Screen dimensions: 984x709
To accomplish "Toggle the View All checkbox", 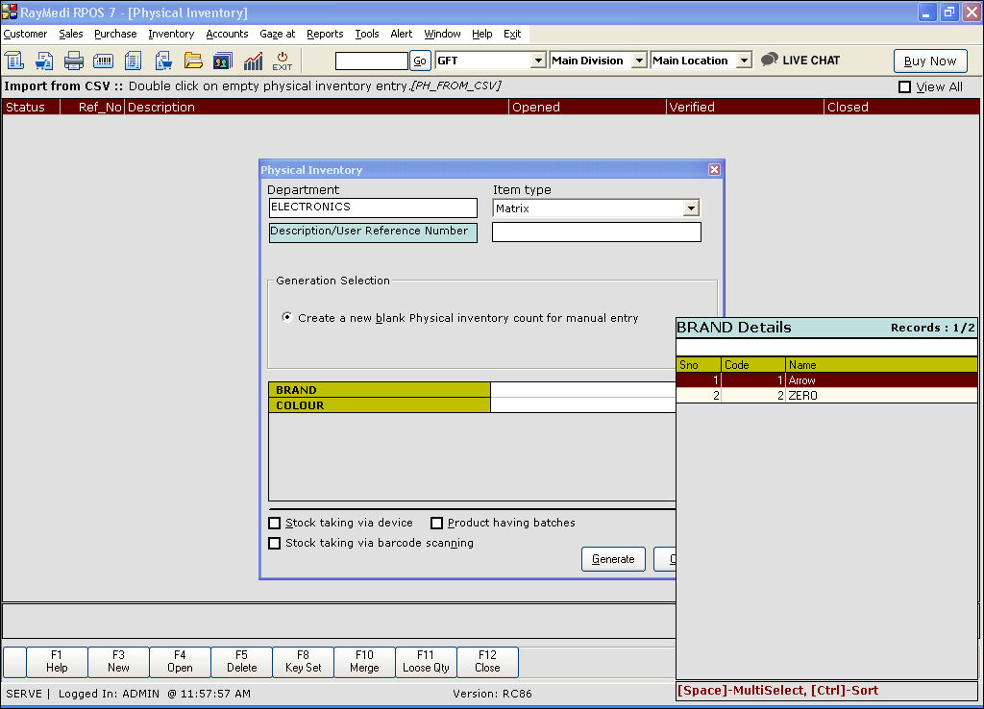I will pos(904,86).
